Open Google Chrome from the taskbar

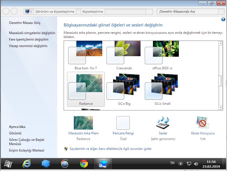point(83,164)
